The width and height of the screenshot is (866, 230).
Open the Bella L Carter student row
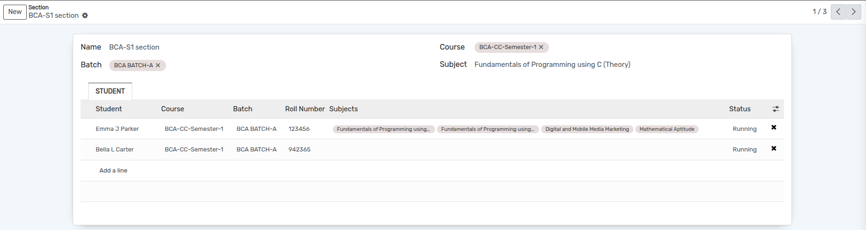click(x=115, y=150)
